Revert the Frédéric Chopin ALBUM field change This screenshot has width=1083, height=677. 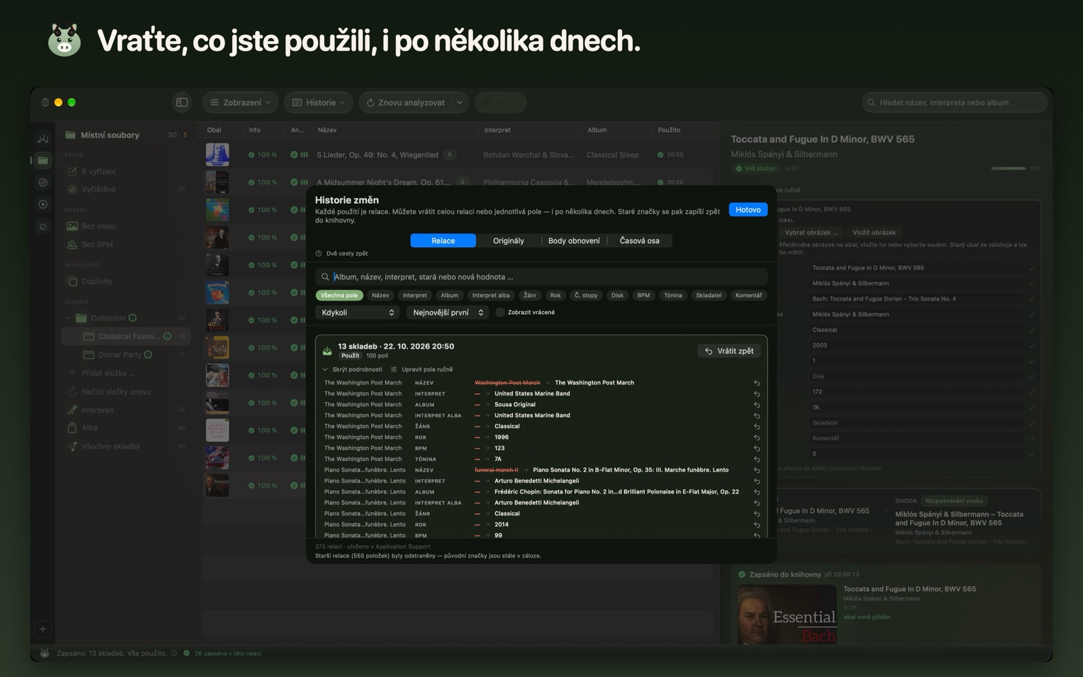coord(757,492)
